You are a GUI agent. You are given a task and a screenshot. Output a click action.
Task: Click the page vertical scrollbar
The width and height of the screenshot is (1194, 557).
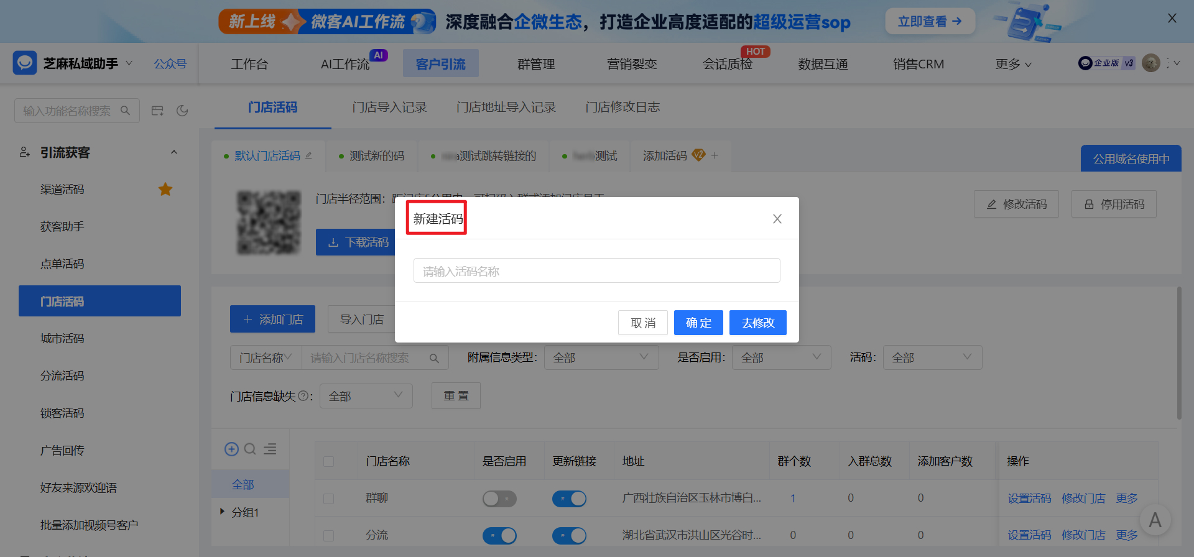[1179, 352]
